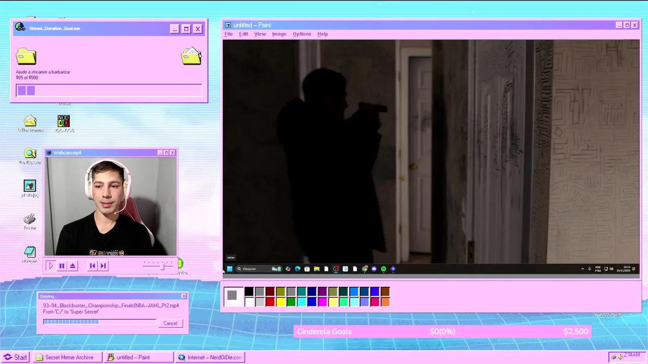Click the Cinderela Goals bar
This screenshot has height=364, width=648.
pyautogui.click(x=442, y=332)
